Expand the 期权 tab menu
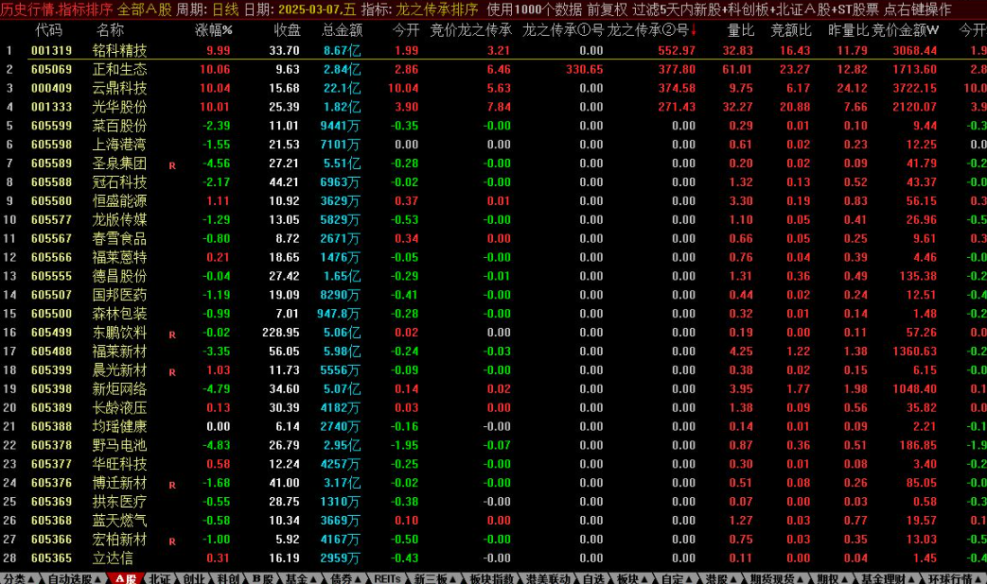The image size is (987, 584). [832, 578]
